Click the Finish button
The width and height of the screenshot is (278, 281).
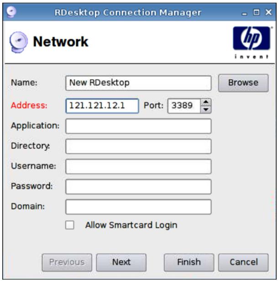pyautogui.click(x=189, y=262)
